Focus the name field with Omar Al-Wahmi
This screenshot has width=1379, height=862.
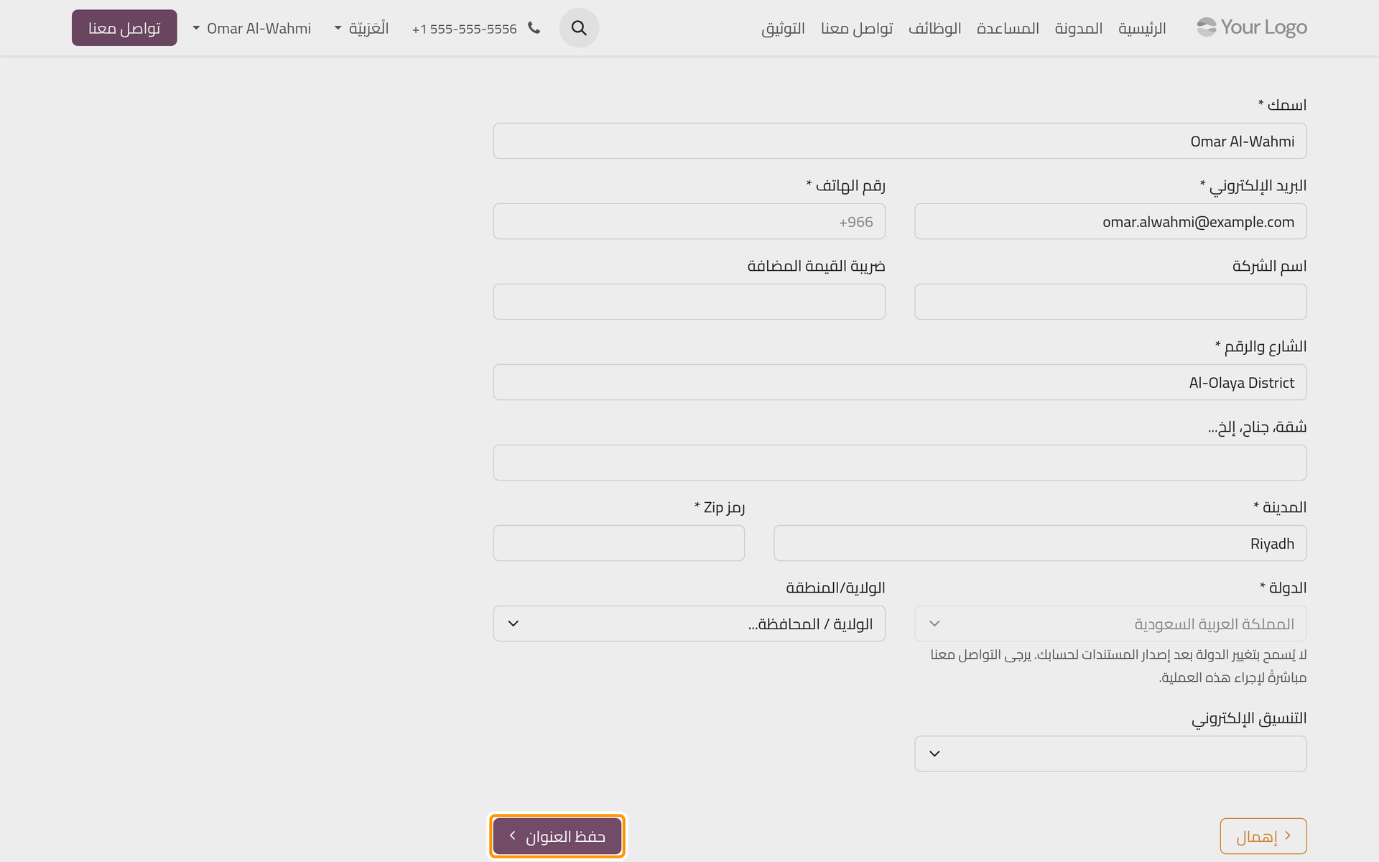900,141
